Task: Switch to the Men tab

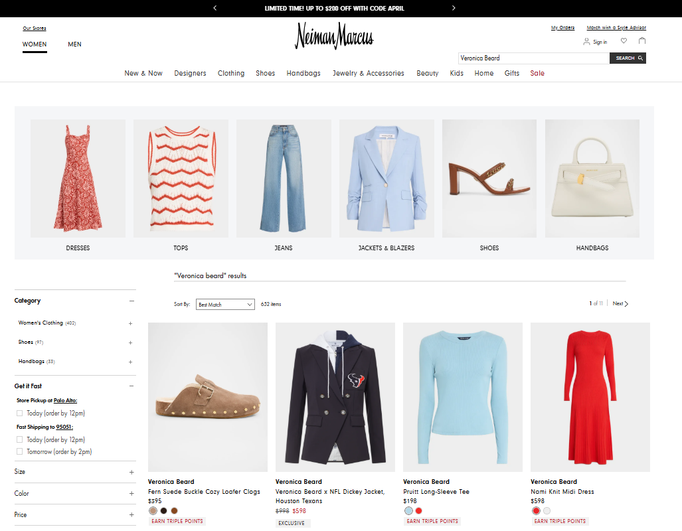Action: [x=74, y=44]
